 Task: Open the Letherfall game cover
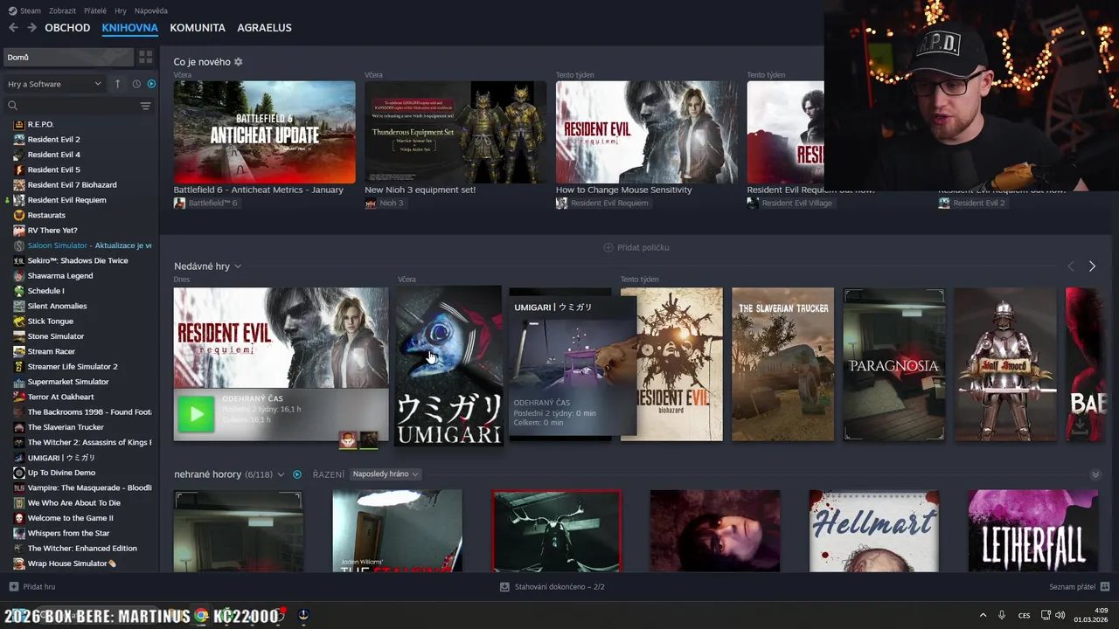click(1032, 531)
